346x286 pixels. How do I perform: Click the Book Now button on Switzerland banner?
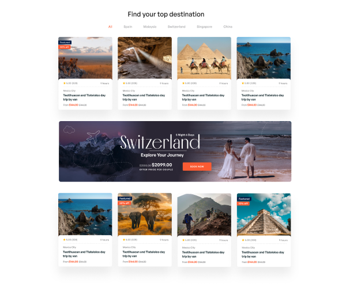click(x=197, y=167)
